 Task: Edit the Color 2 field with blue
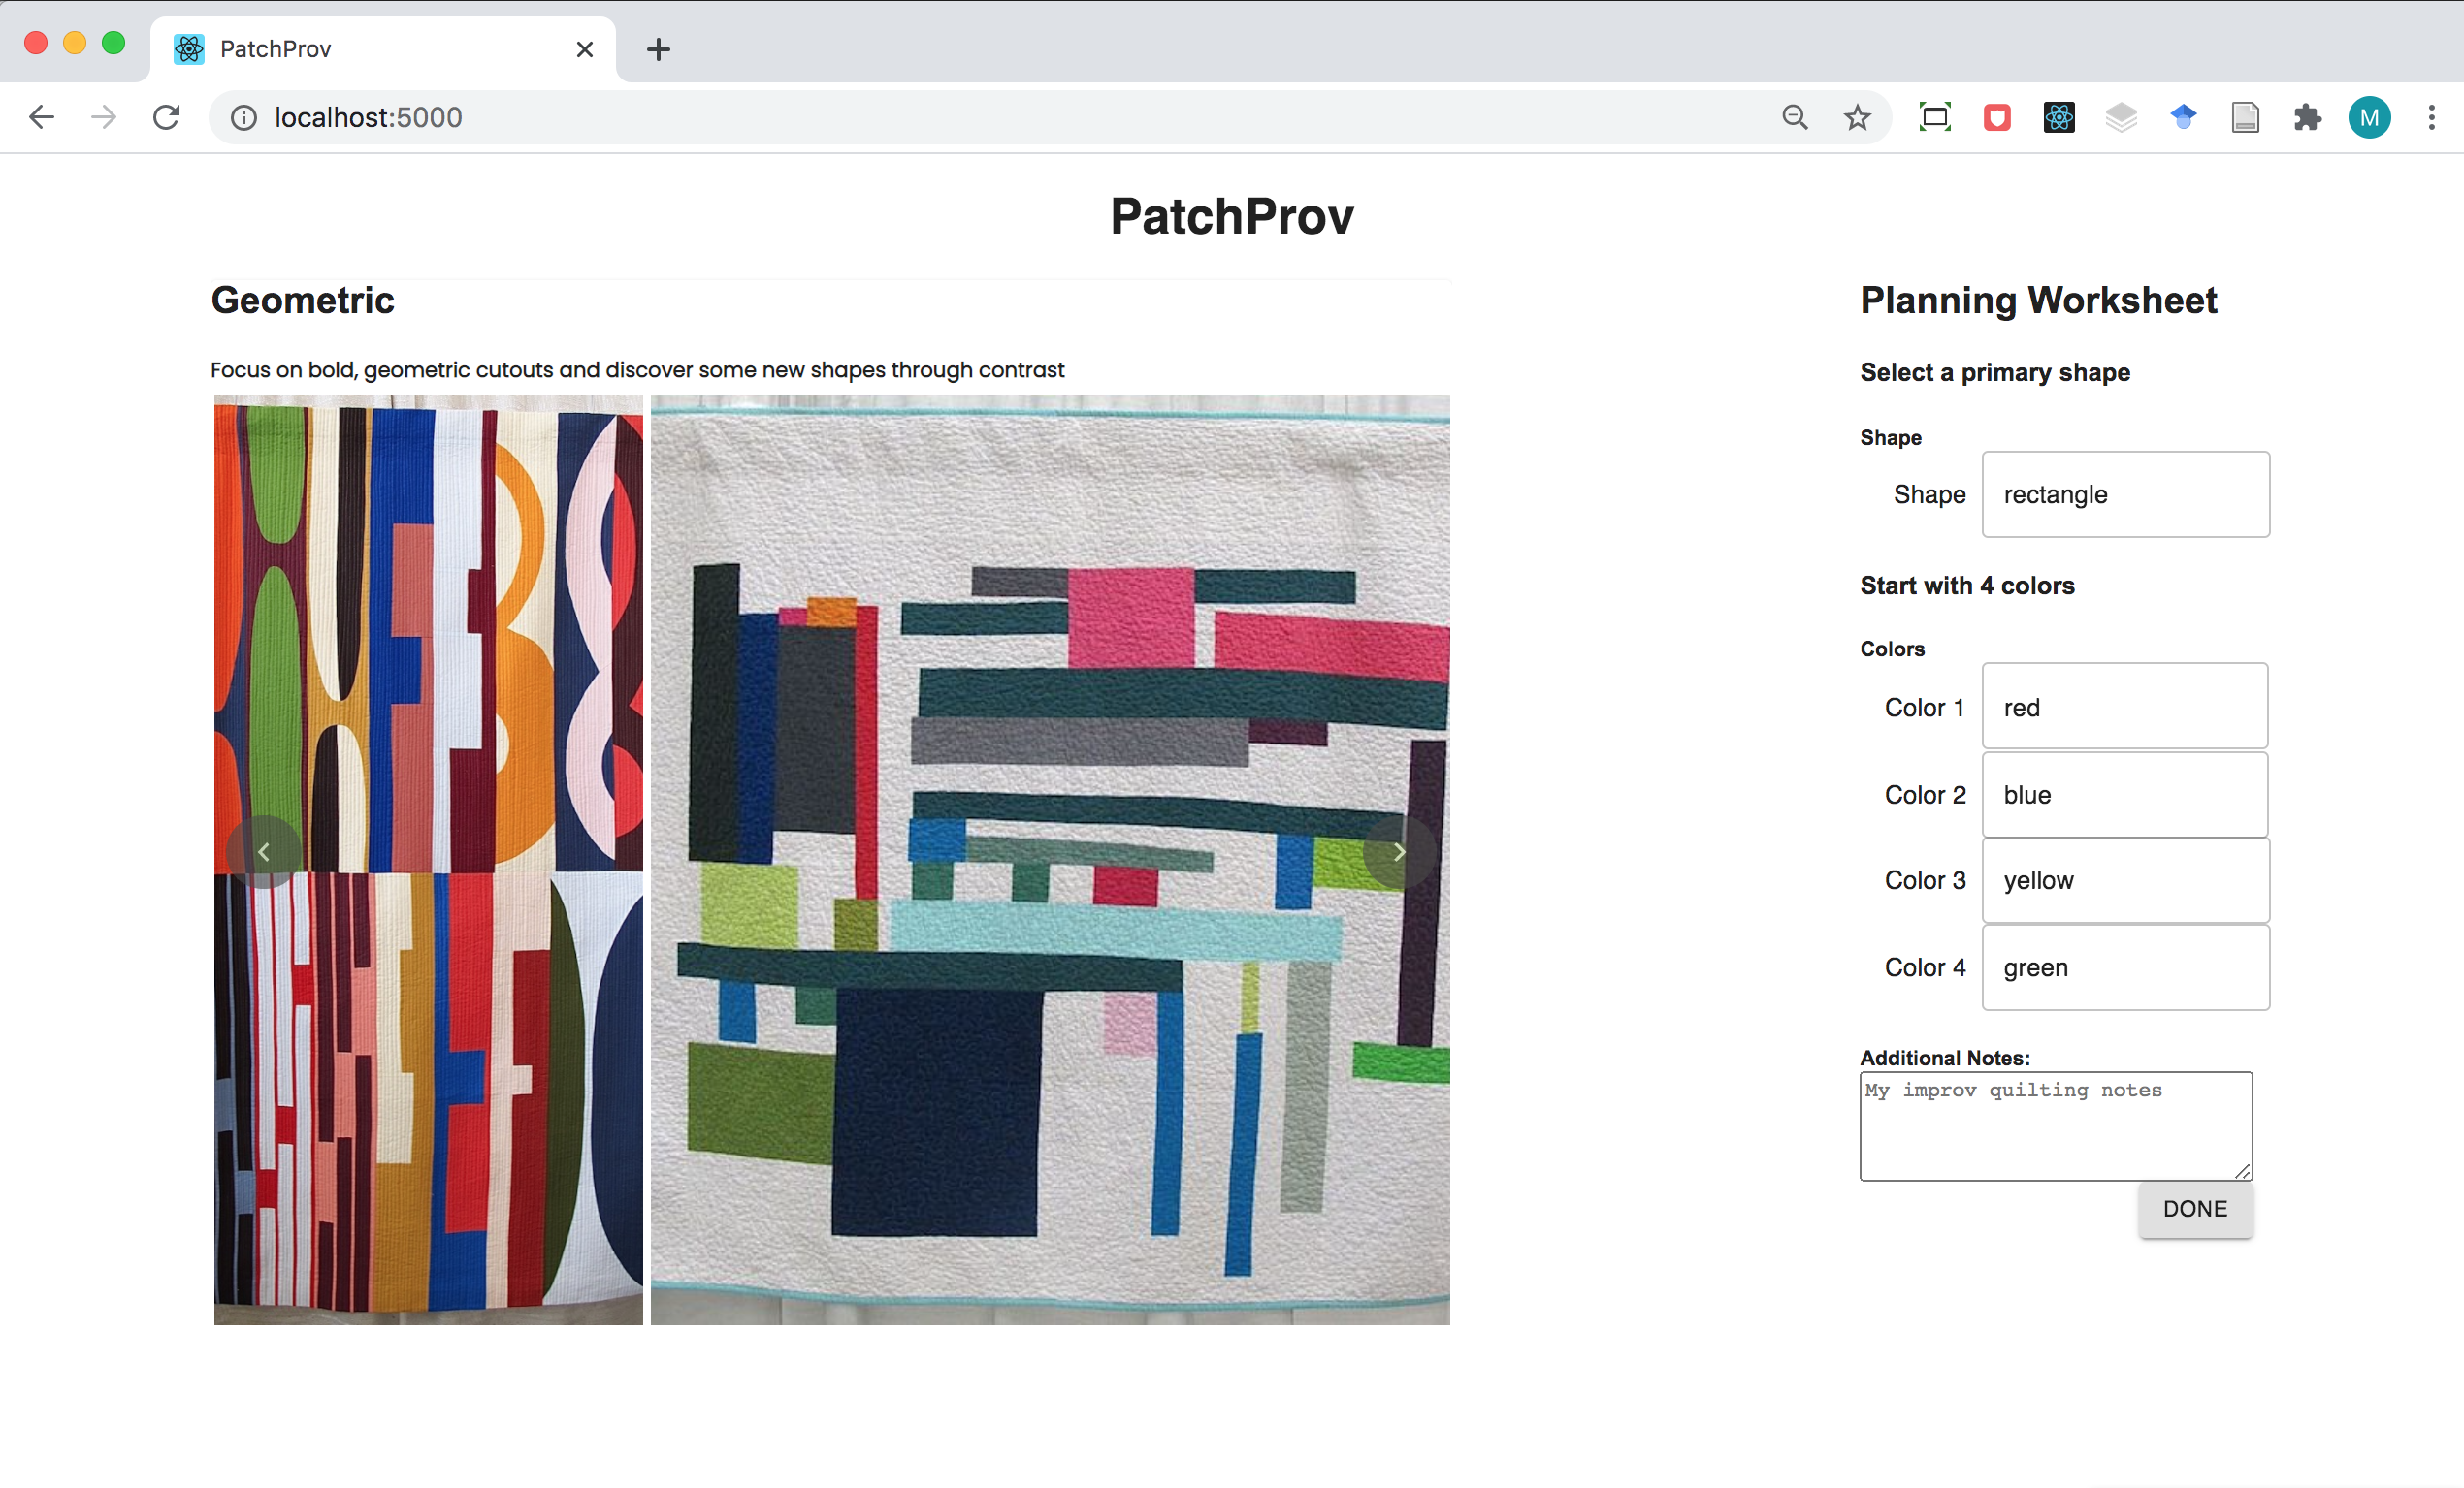[x=2124, y=795]
